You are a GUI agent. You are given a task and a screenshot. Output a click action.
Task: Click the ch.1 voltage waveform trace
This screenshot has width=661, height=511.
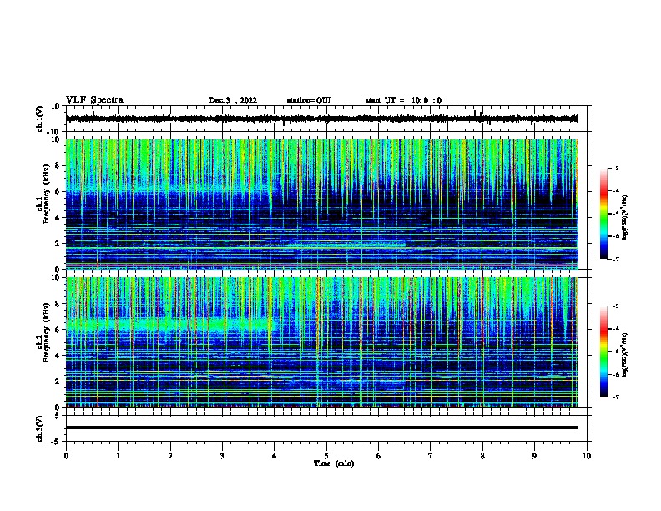[321, 119]
